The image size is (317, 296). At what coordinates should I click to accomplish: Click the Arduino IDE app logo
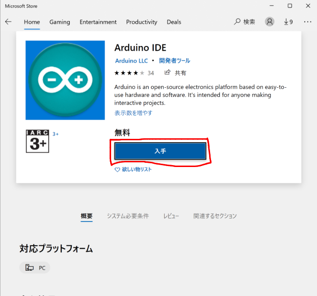(65, 80)
